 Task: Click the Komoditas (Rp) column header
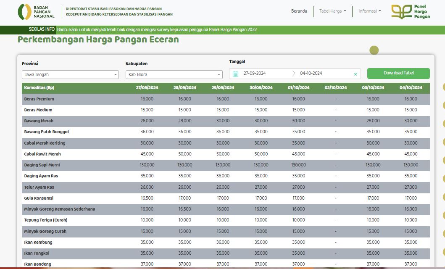click(x=39, y=88)
